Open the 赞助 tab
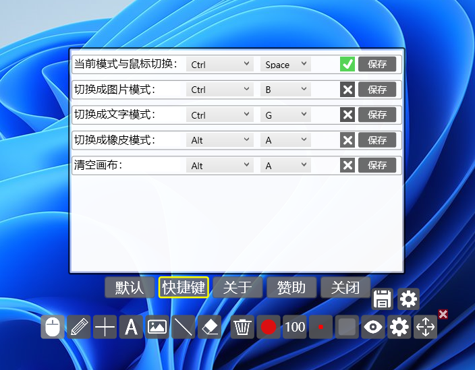 [x=291, y=287]
